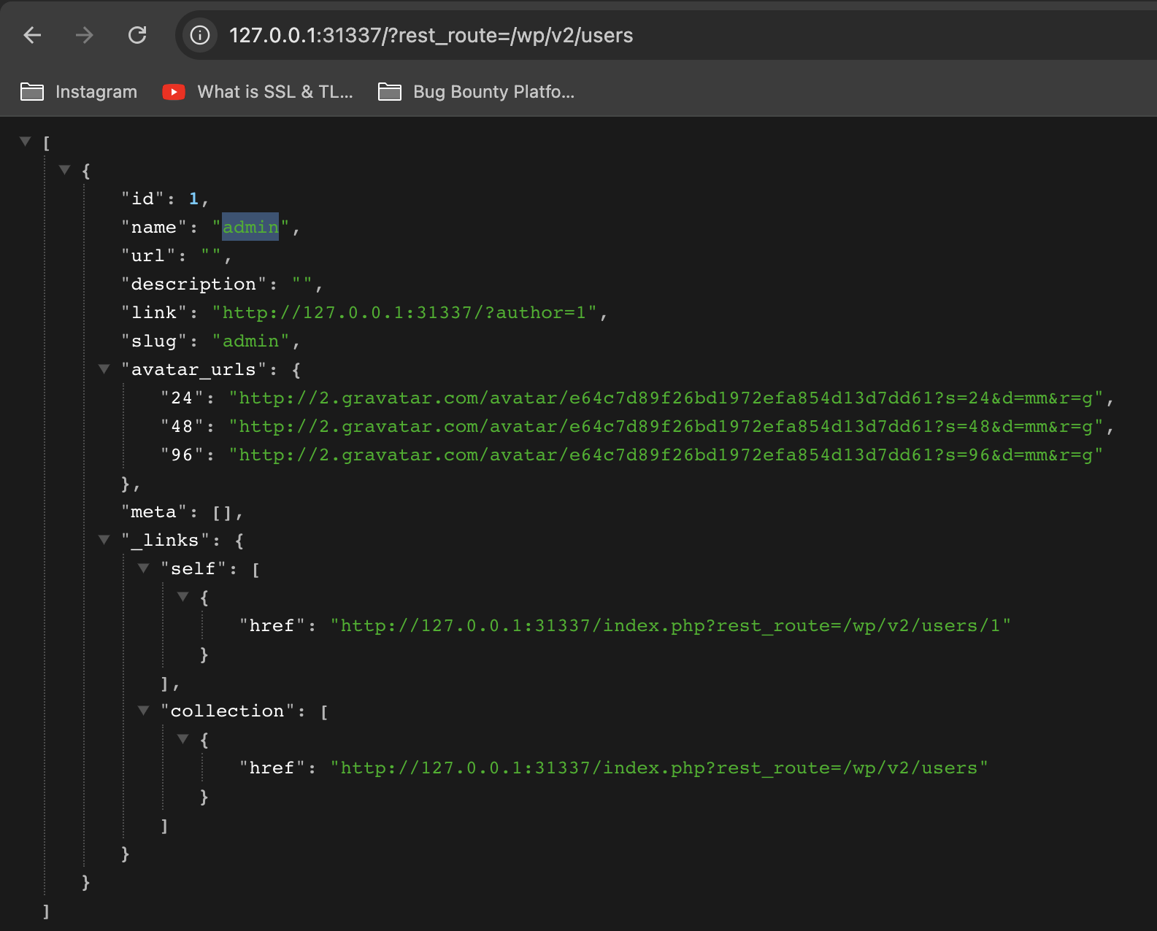The width and height of the screenshot is (1157, 931).
Task: Collapse the _links object
Action: [104, 540]
